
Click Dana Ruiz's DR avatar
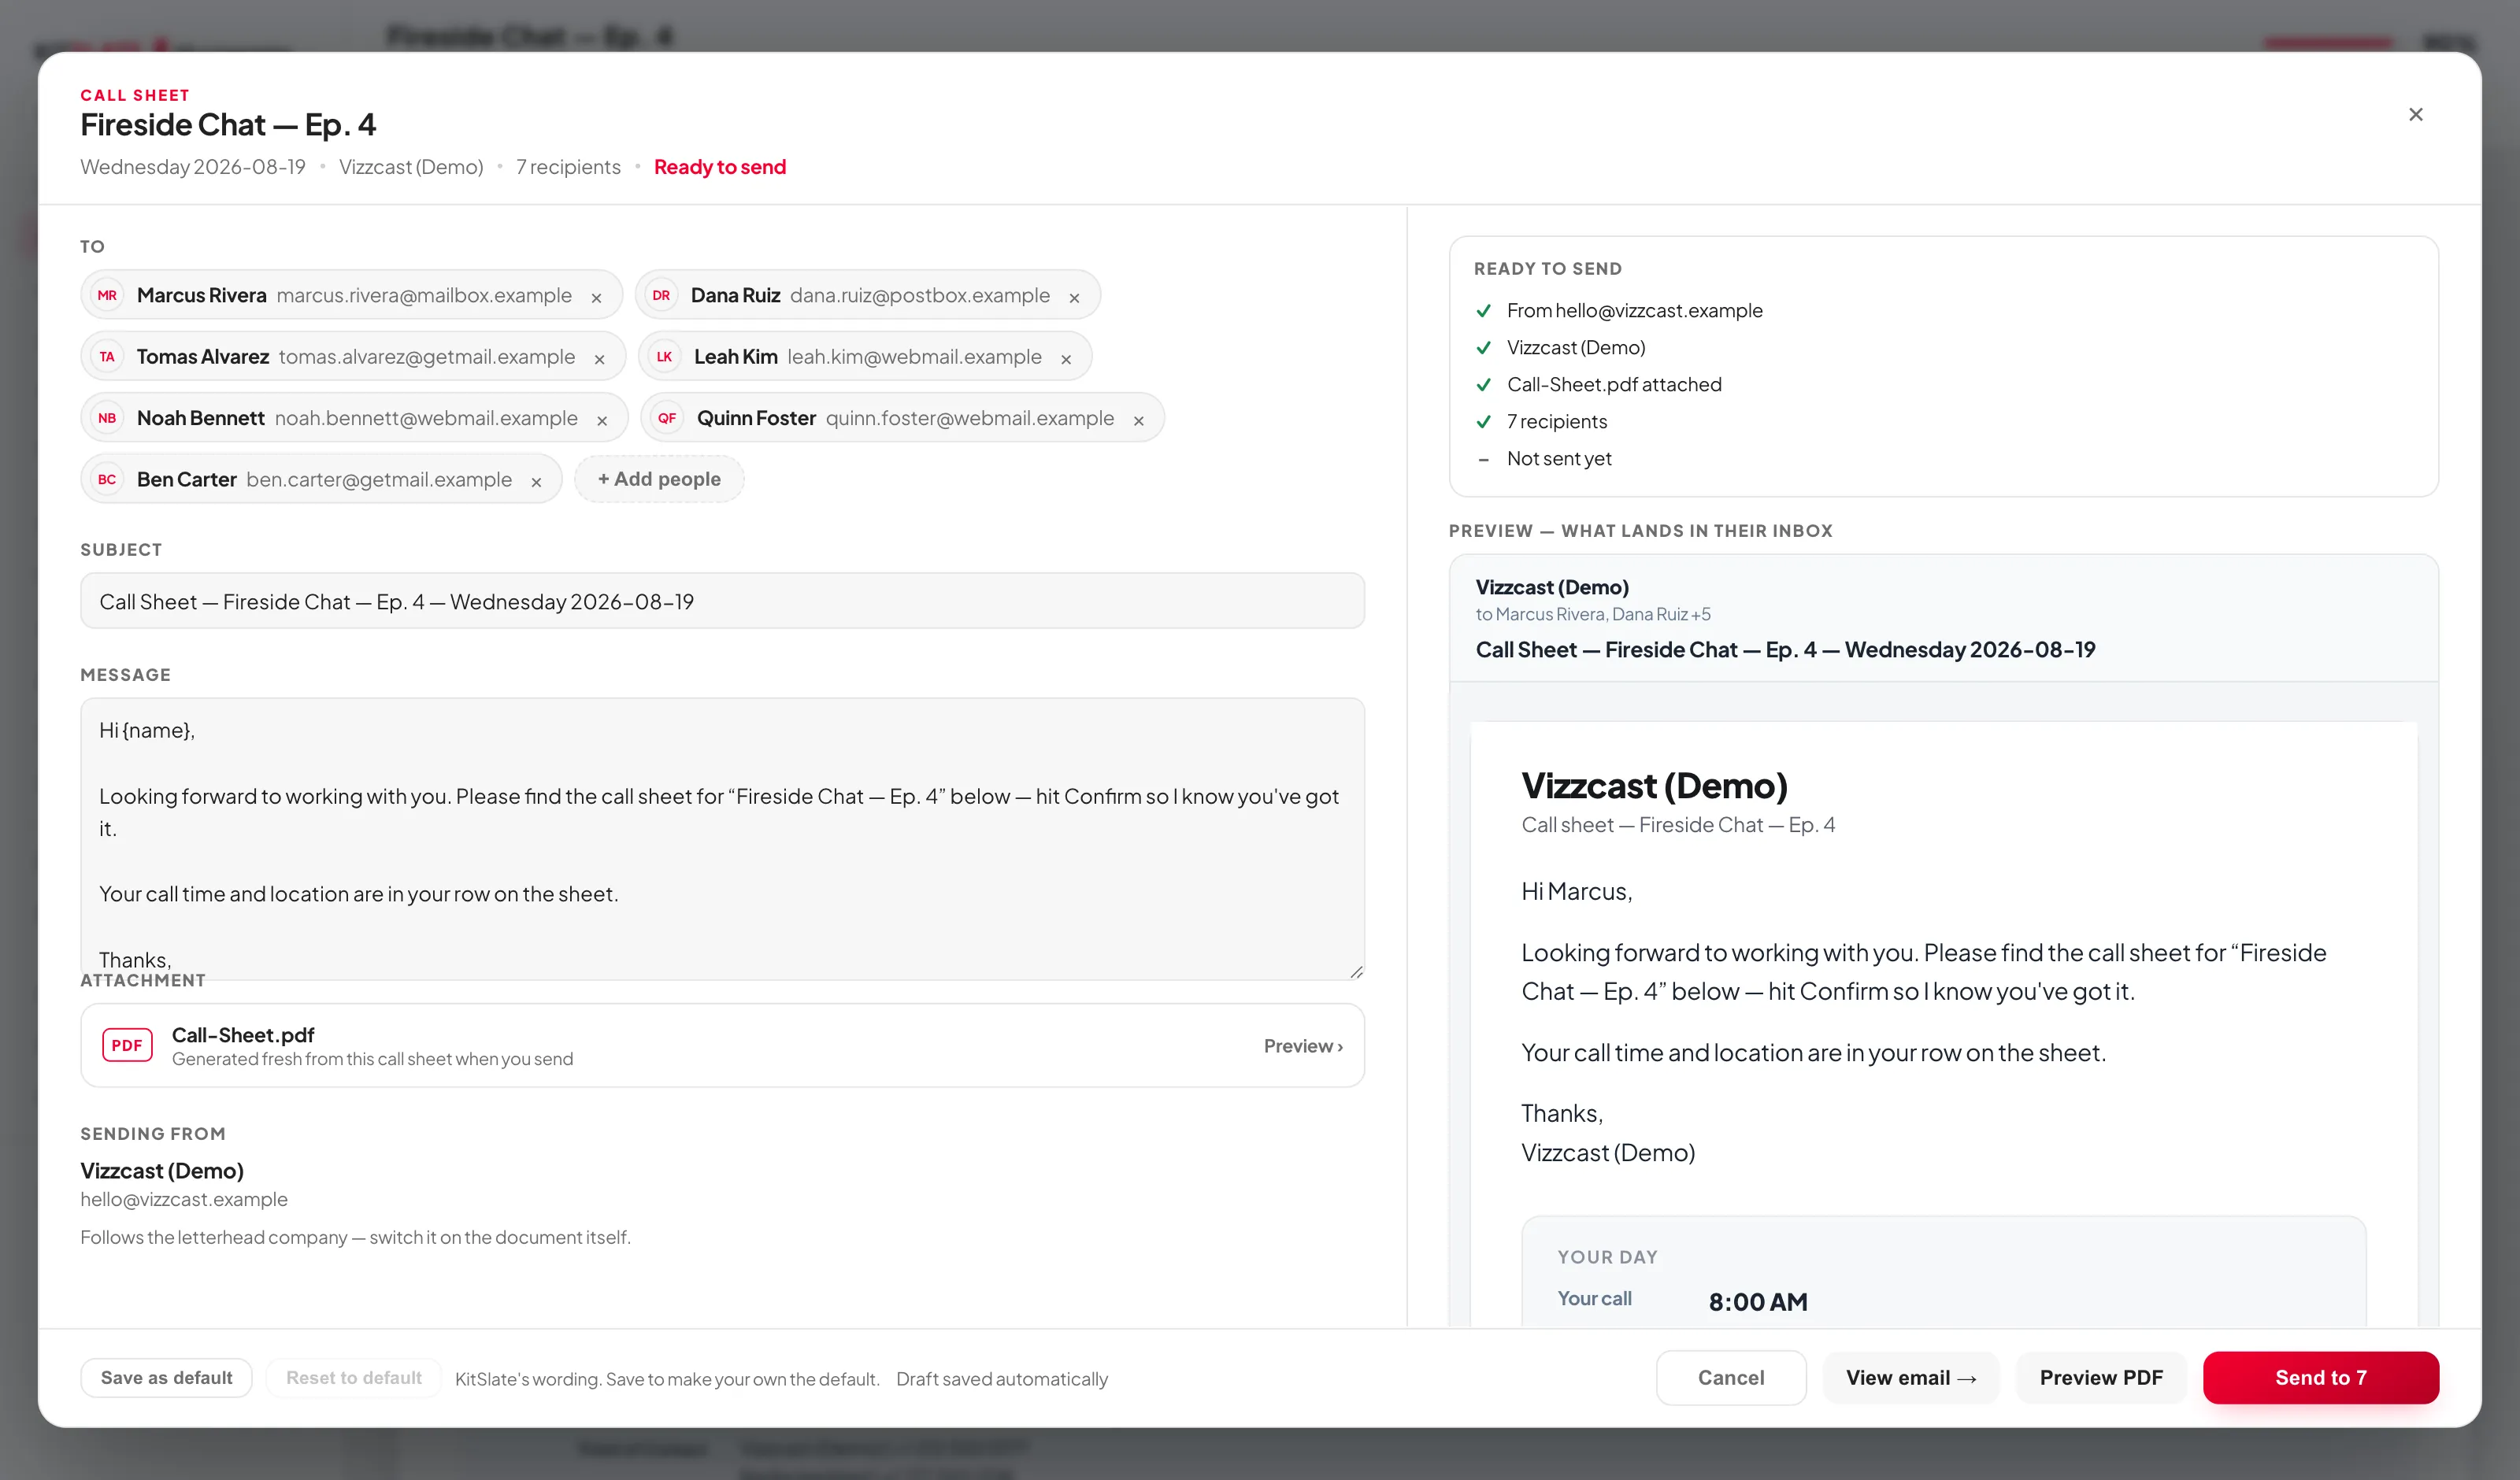661,295
